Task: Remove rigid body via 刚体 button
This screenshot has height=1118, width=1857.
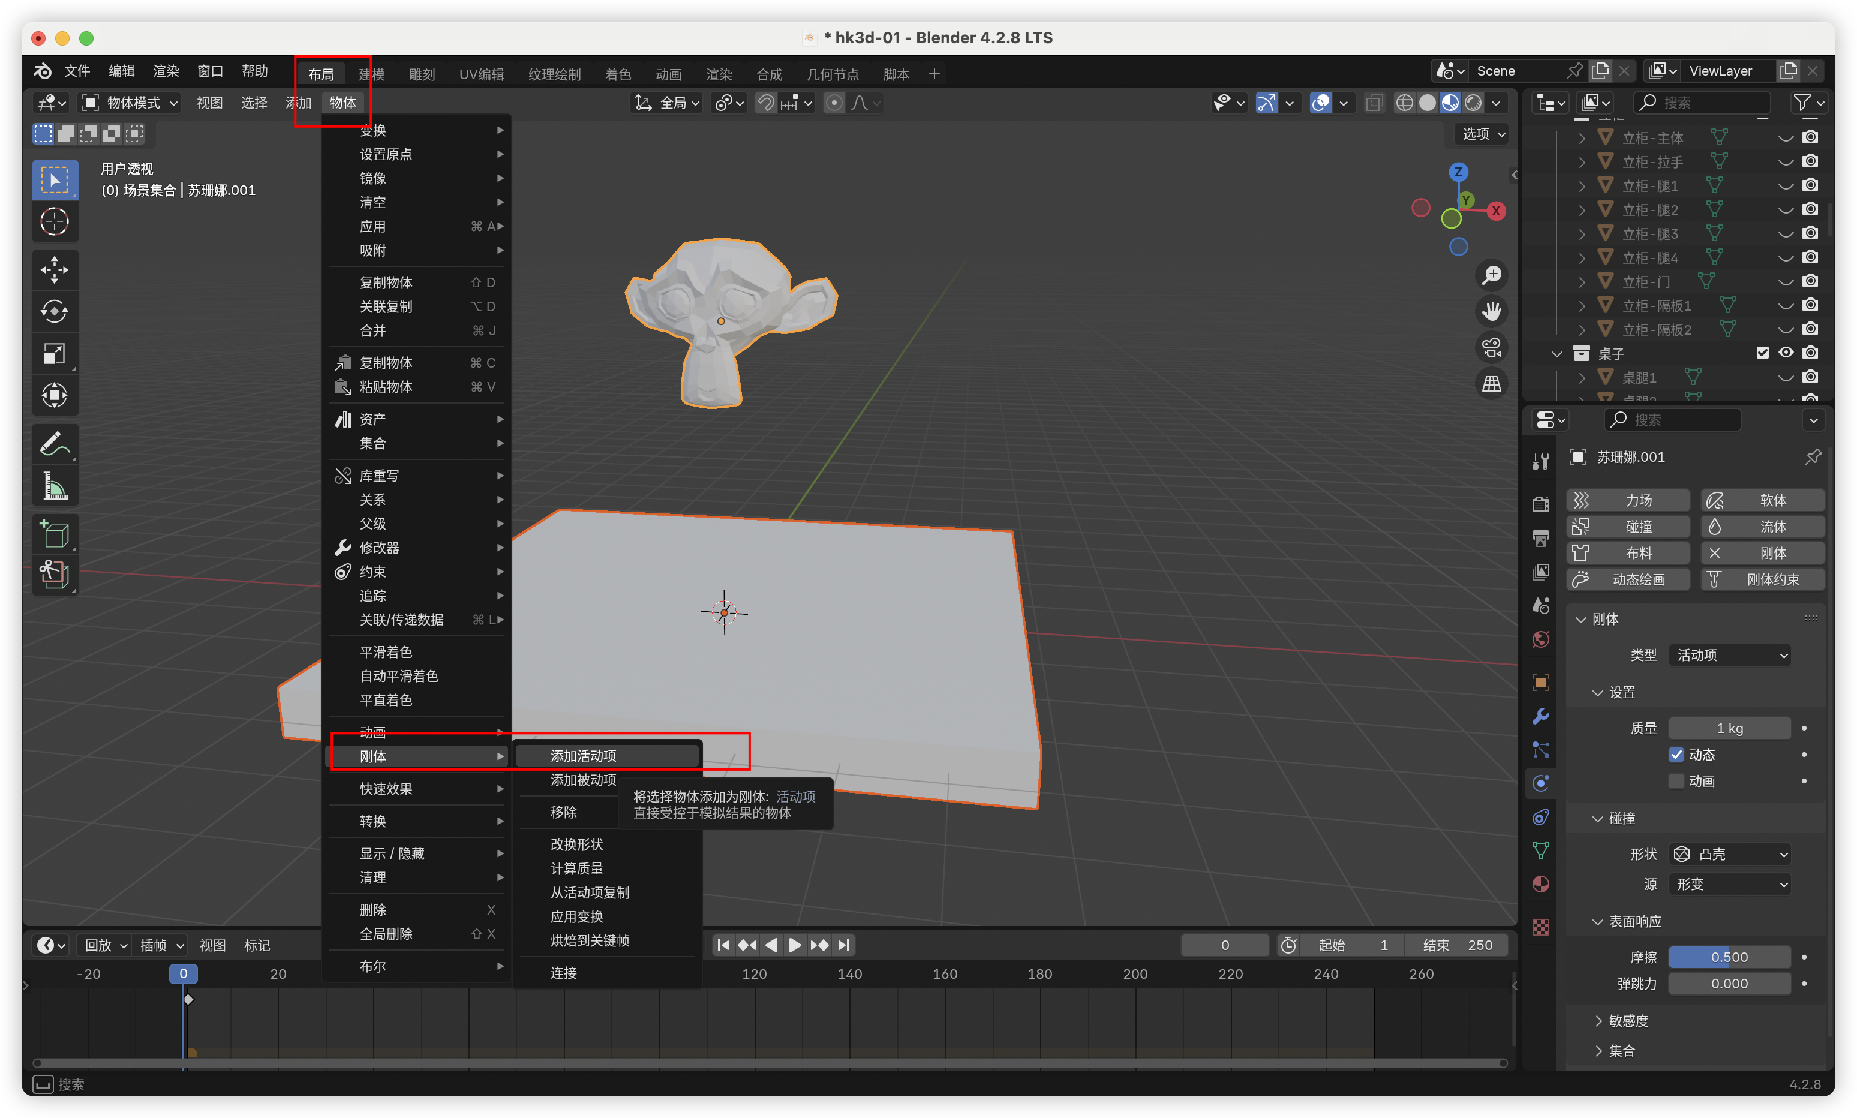Action: tap(1762, 553)
